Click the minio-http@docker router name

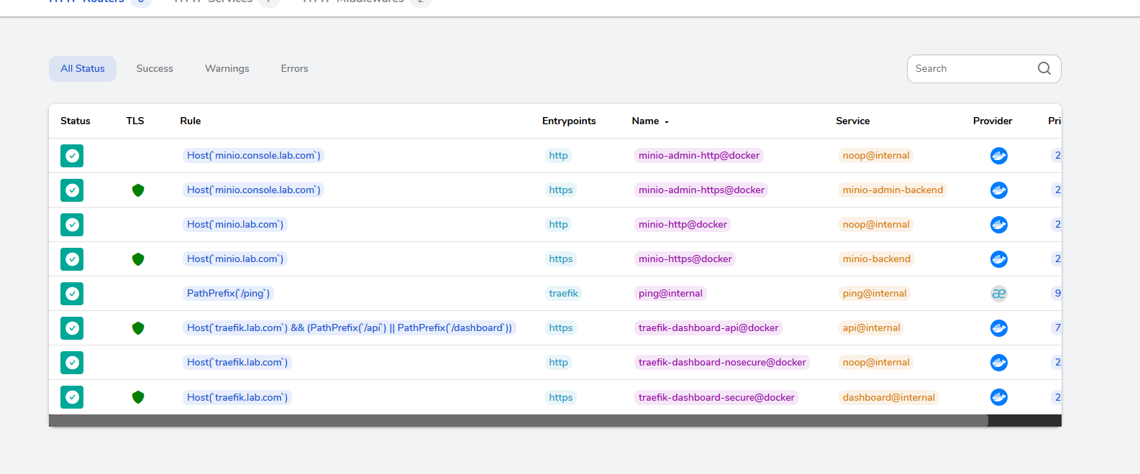coord(683,225)
